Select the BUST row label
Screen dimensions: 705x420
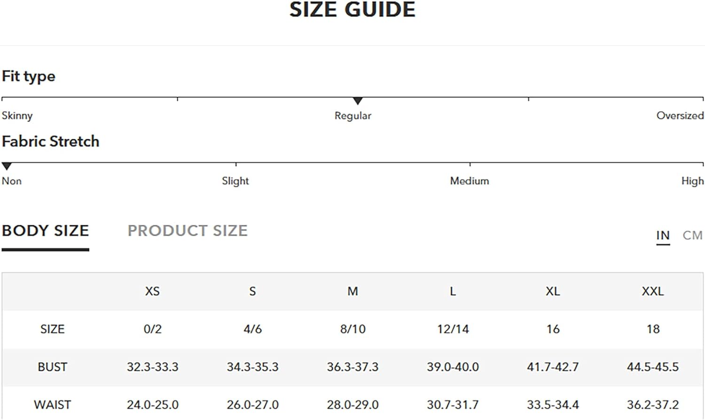[52, 367]
